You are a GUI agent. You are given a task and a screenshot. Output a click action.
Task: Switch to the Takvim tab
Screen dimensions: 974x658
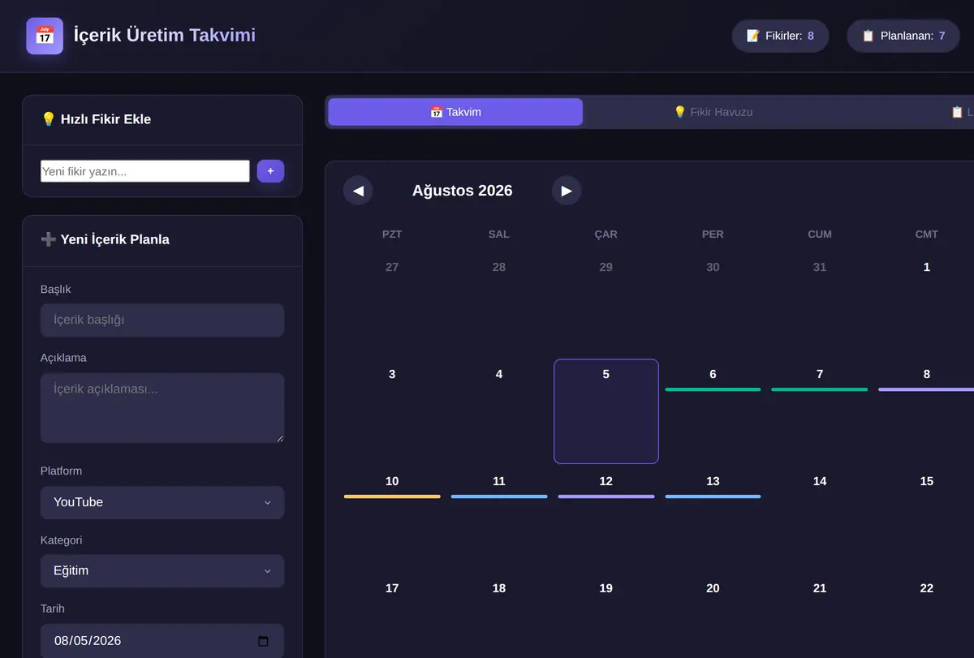pos(455,112)
